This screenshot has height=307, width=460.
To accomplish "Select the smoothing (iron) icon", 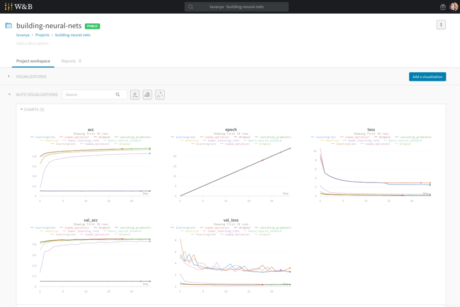I will click(x=147, y=94).
